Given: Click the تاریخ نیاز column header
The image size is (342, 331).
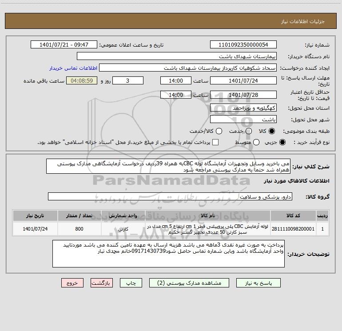Looking at the screenshot, I should 35,215.
